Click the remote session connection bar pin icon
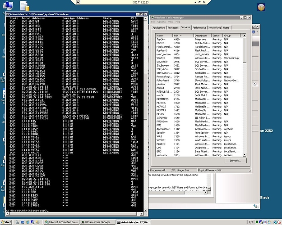 tap(78, 2)
